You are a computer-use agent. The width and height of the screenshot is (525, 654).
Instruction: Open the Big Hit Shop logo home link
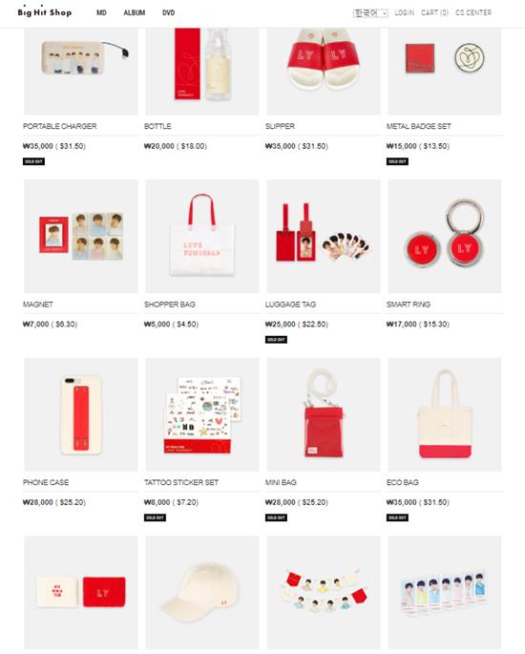(45, 11)
